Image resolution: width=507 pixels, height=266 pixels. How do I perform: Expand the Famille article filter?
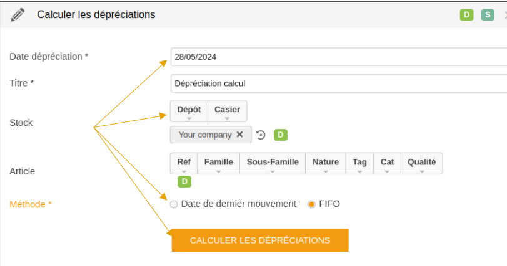(219, 164)
